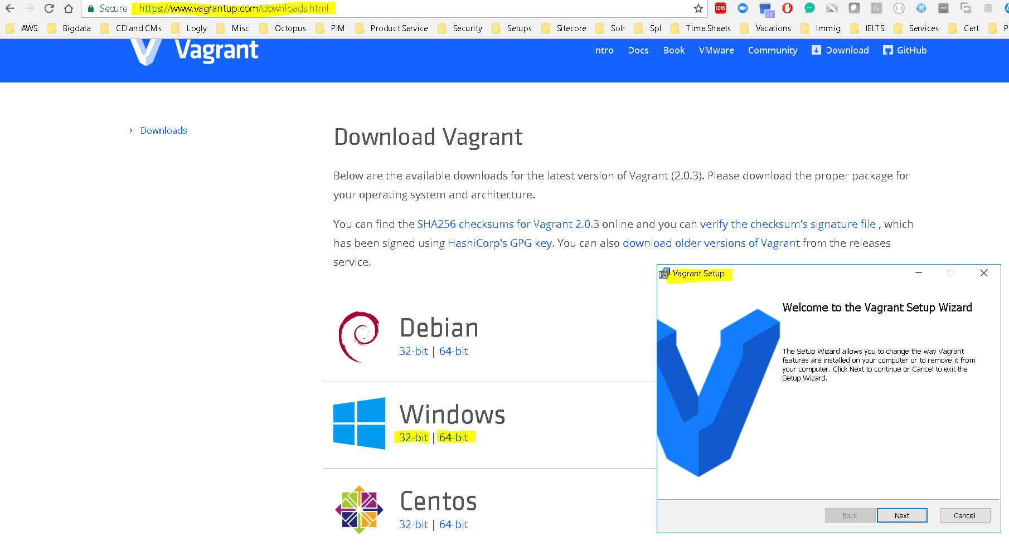Open the red CORS extension icon
Viewport: 1009px width, 546px height.
(720, 8)
